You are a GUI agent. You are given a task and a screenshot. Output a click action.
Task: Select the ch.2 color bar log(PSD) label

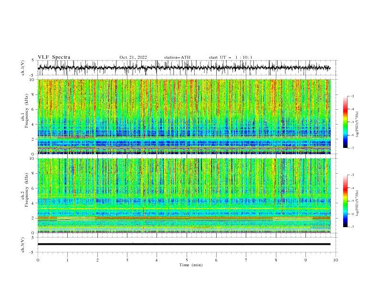(x=357, y=203)
